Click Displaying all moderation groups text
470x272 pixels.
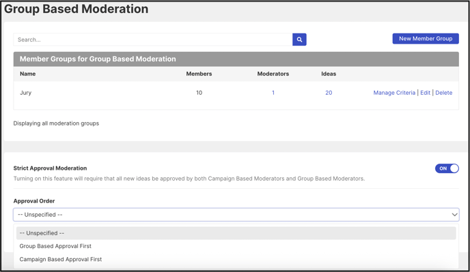click(56, 123)
